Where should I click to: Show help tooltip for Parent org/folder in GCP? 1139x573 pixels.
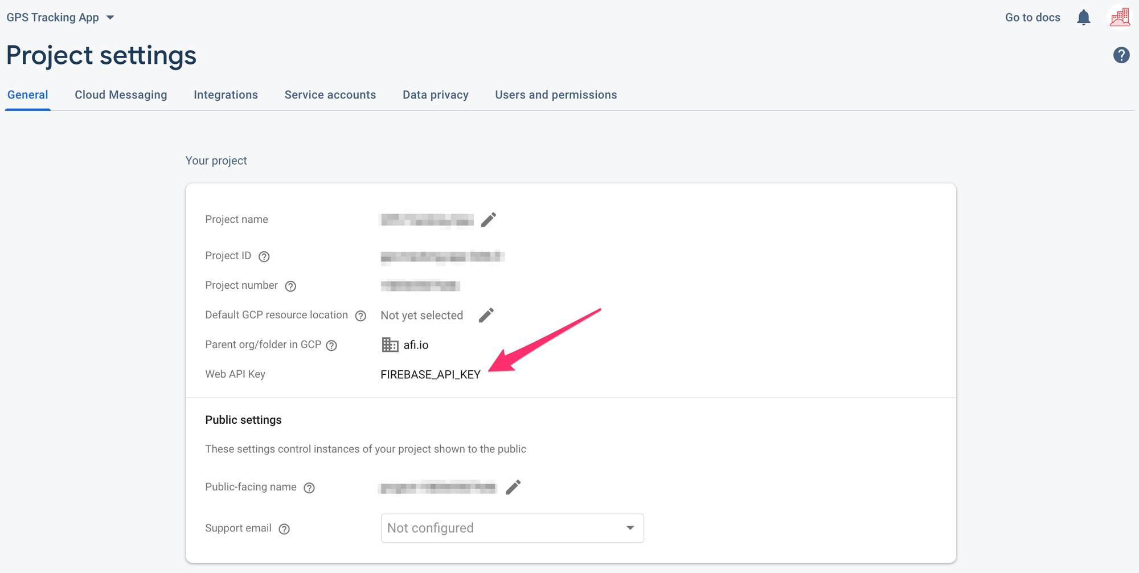click(331, 345)
